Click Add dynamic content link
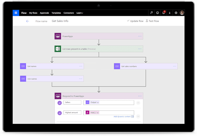The image size is (197, 136). click(124, 116)
